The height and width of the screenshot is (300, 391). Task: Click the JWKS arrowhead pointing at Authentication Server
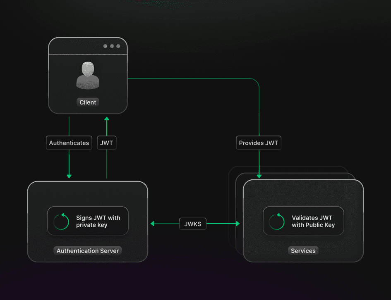coord(153,224)
